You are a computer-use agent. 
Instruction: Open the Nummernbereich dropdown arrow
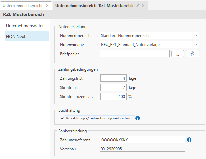(196, 35)
